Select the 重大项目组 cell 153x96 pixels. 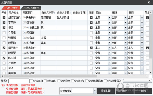[x=64, y=18]
